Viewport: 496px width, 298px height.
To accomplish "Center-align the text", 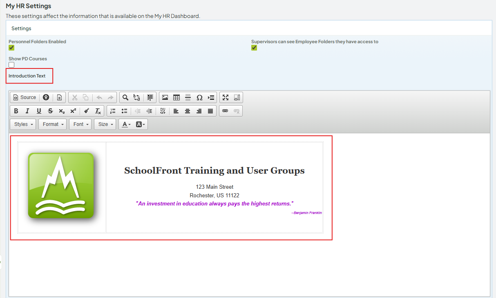I will [188, 111].
